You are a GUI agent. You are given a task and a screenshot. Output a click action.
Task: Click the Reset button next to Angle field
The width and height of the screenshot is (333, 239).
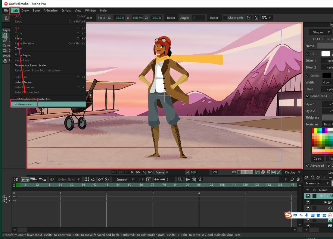click(x=214, y=18)
